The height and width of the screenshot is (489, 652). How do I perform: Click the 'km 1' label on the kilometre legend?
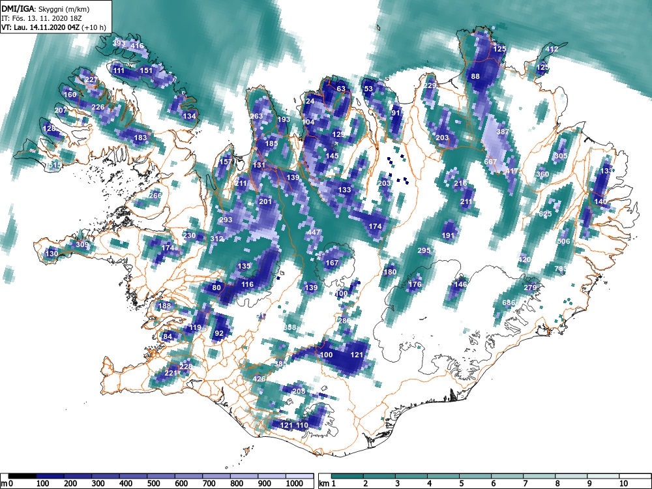click(x=327, y=484)
